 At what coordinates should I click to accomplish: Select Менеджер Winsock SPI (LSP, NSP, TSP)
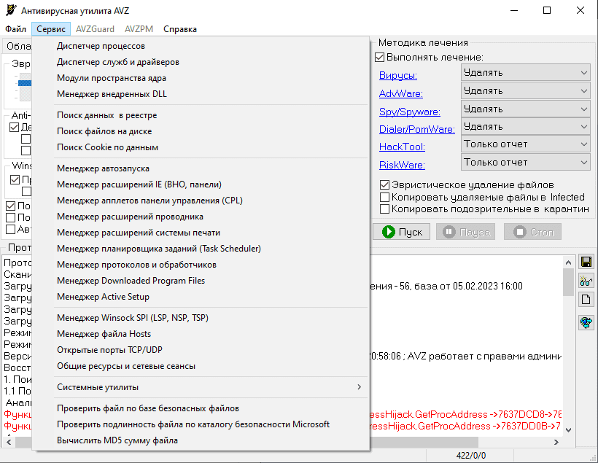click(x=201, y=318)
